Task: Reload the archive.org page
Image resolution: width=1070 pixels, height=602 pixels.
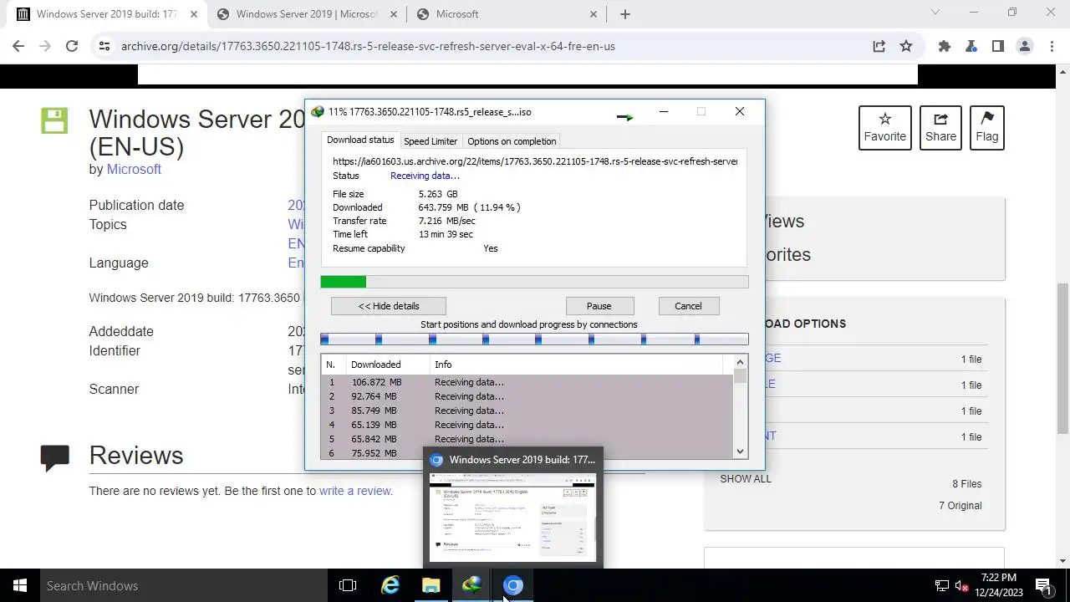Action: point(72,46)
